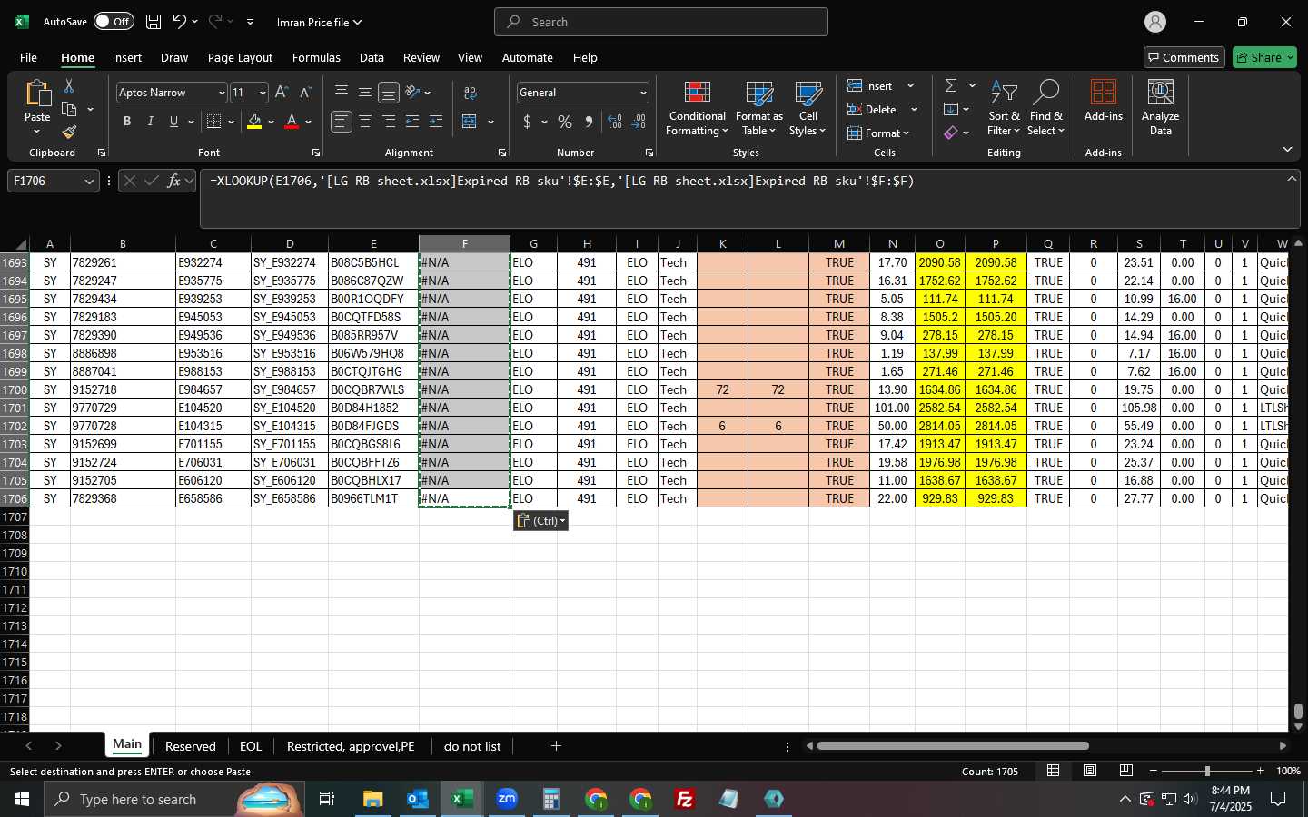This screenshot has height=817, width=1308.
Task: Toggle Bold formatting
Action: click(x=127, y=122)
